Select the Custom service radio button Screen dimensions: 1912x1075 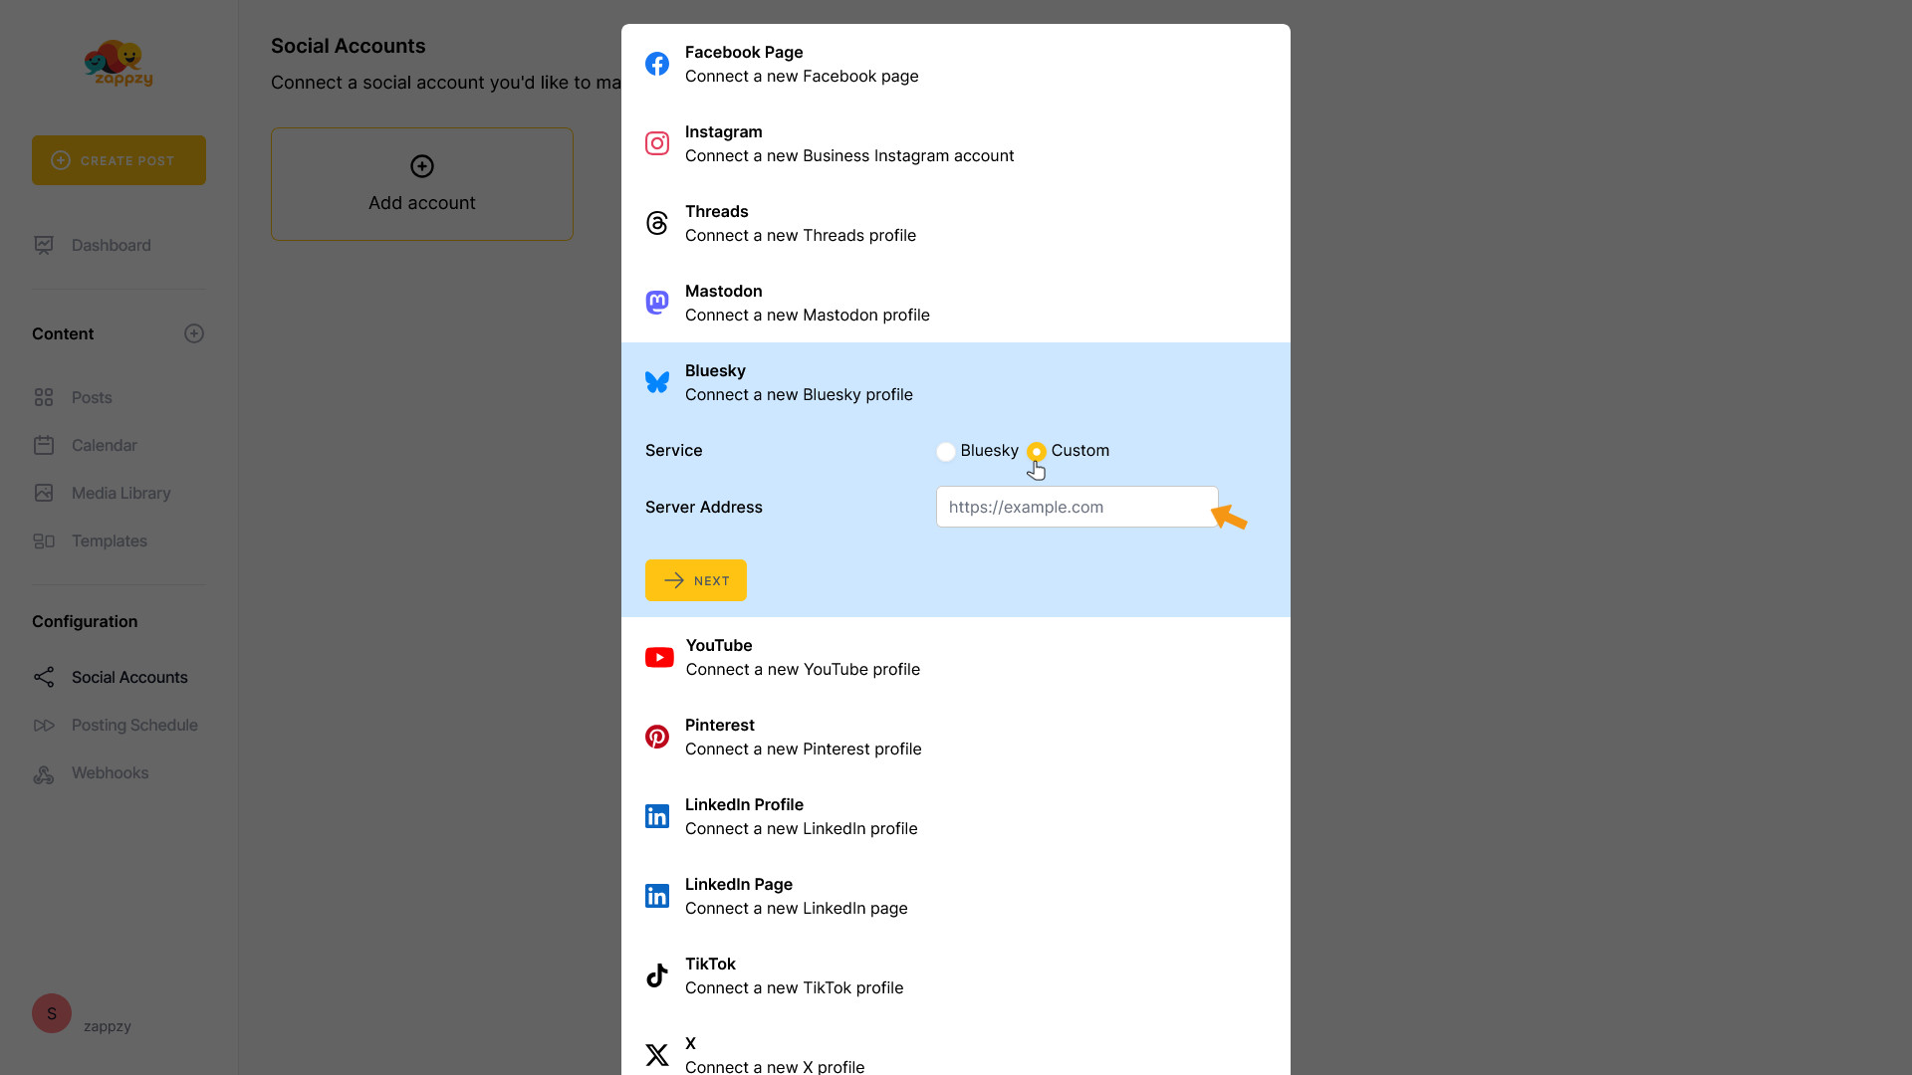(1037, 451)
